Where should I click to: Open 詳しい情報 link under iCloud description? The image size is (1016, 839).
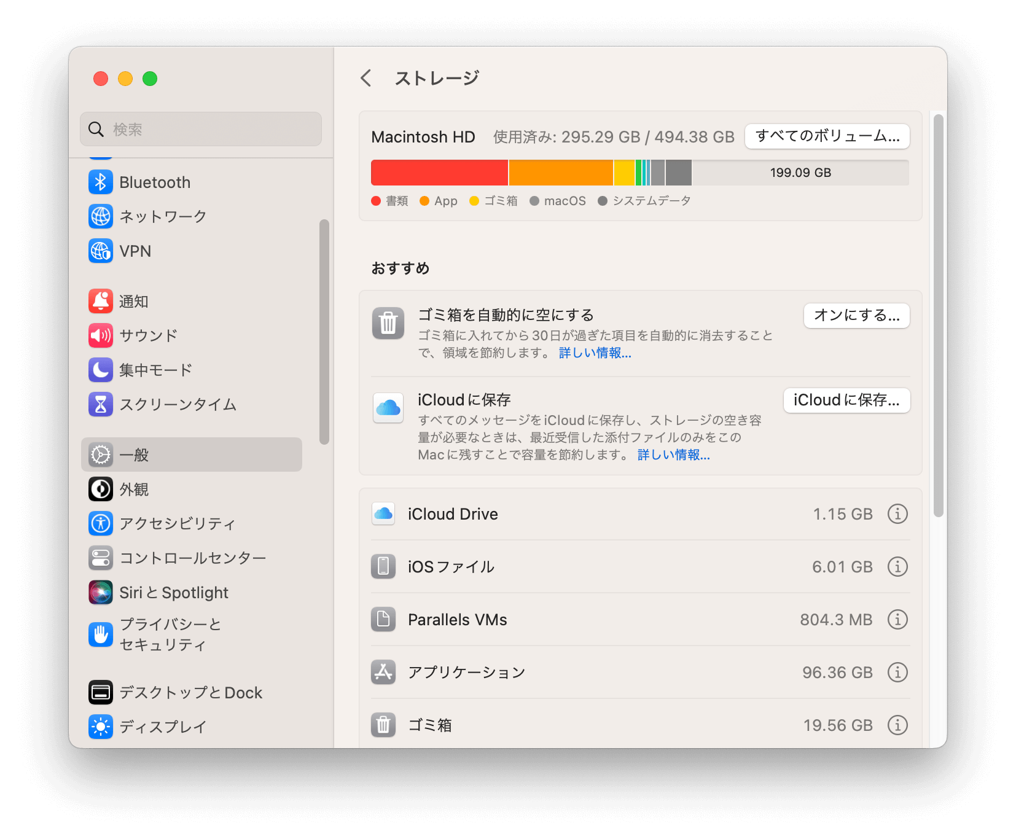pos(674,455)
